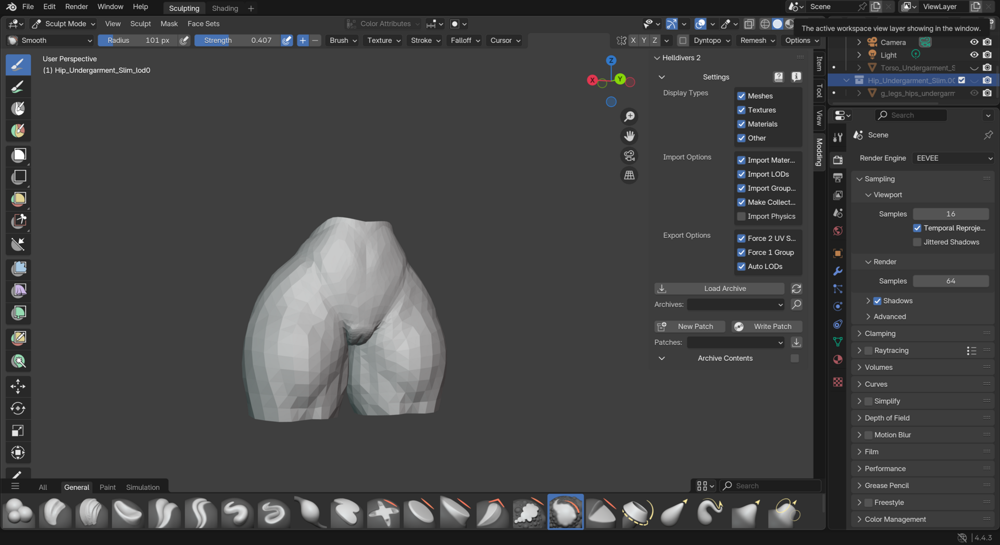
Task: Select the Box Mask tool
Action: (x=18, y=155)
